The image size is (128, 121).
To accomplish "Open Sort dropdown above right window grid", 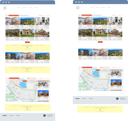I will (x=120, y=15).
